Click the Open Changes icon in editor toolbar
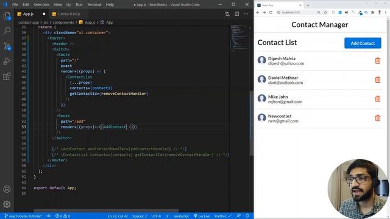This screenshot has height=219, width=390. point(227,14)
